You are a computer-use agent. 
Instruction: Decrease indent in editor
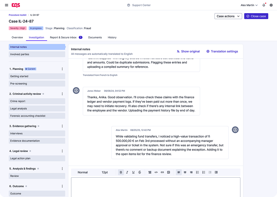point(210,172)
